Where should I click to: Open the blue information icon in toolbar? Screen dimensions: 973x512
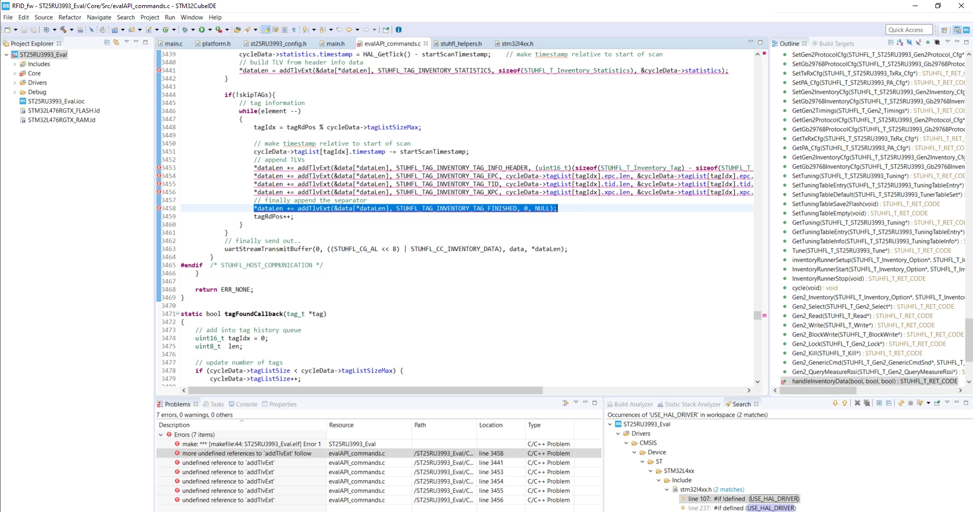coord(399,29)
